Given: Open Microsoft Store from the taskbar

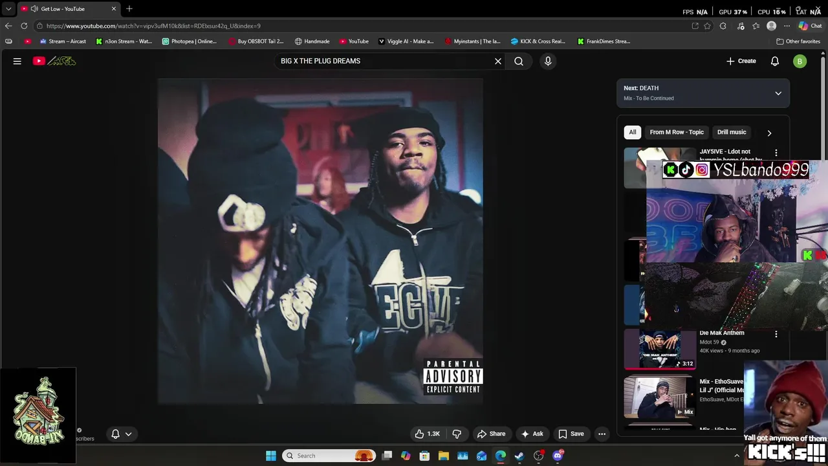Looking at the screenshot, I should pos(424,456).
